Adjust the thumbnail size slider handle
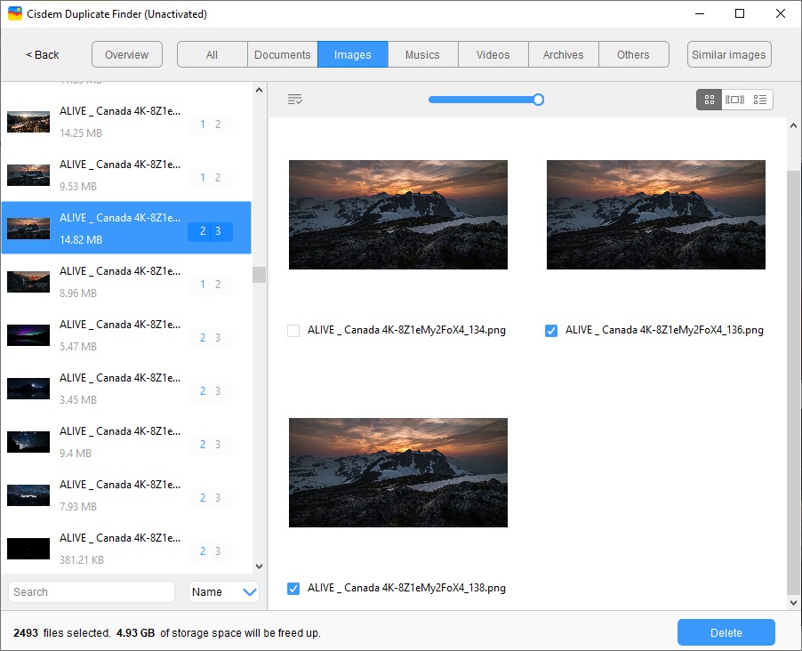 [538, 100]
